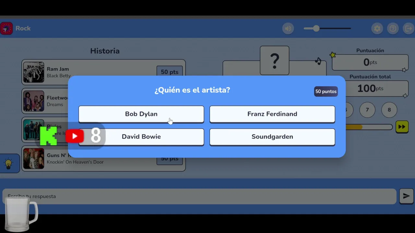Click the Puntuación total 100 pts box
415x233 pixels.
point(370,89)
